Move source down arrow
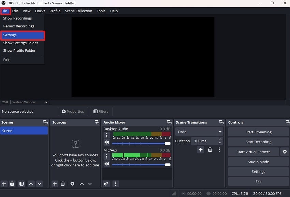 (90, 184)
